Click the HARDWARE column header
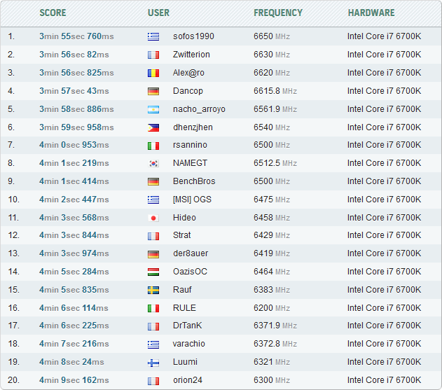 pos(371,13)
